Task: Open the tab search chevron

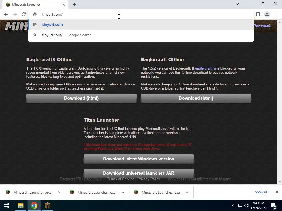Action: pyautogui.click(x=238, y=4)
